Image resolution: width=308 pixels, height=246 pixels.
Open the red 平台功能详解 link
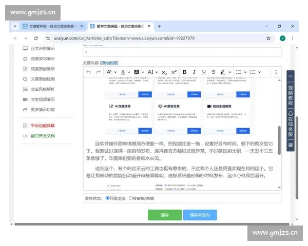(x=43, y=126)
